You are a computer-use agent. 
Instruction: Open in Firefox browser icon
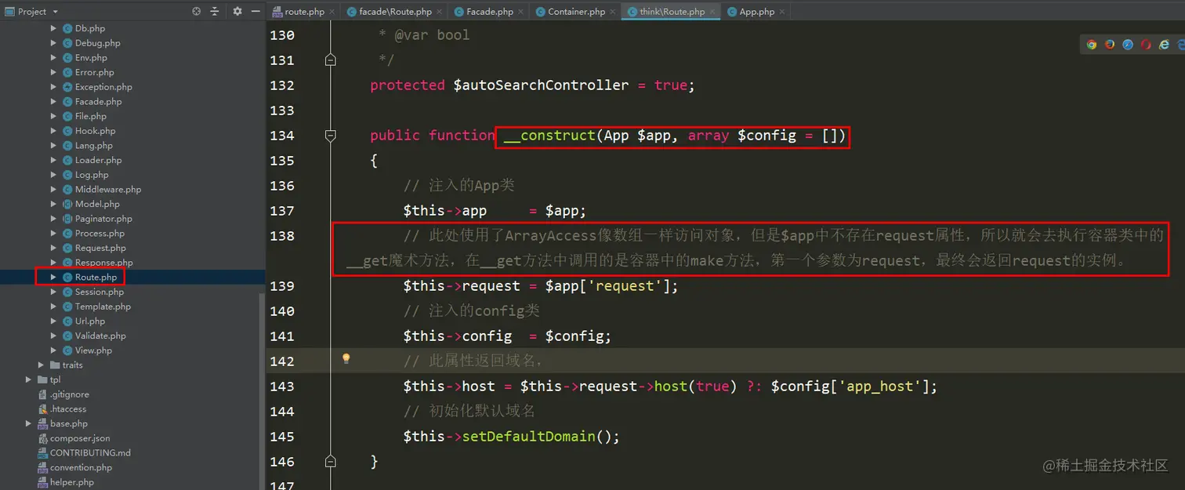[1110, 45]
